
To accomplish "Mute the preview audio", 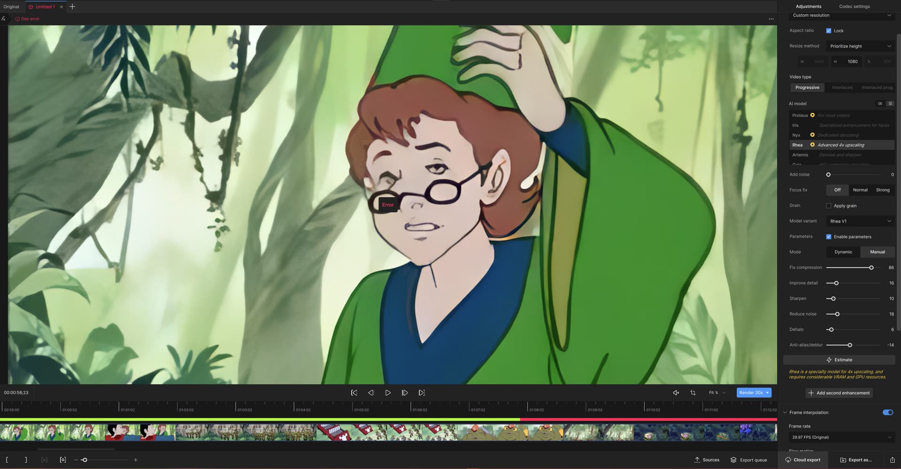I will [x=676, y=393].
